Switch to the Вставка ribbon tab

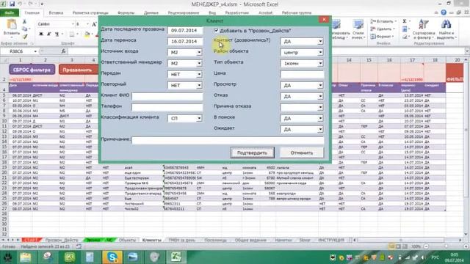coord(56,13)
